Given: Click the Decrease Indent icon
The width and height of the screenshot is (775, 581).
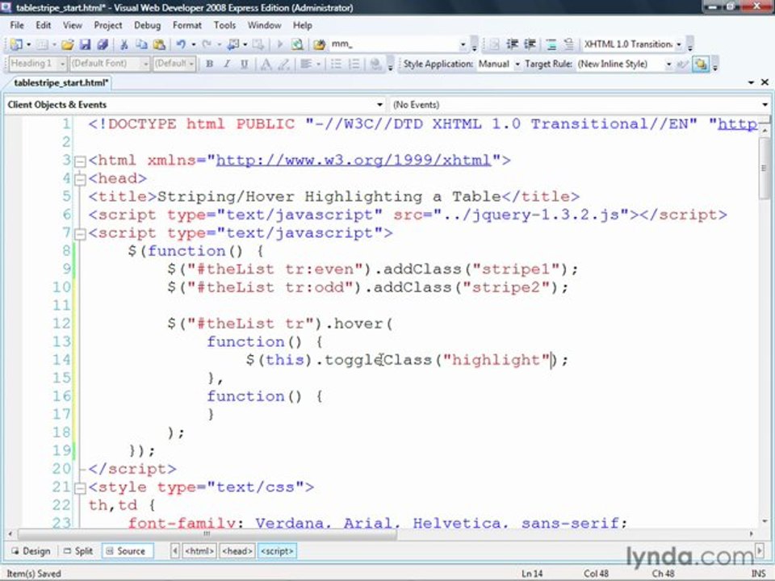Looking at the screenshot, I should 512,44.
